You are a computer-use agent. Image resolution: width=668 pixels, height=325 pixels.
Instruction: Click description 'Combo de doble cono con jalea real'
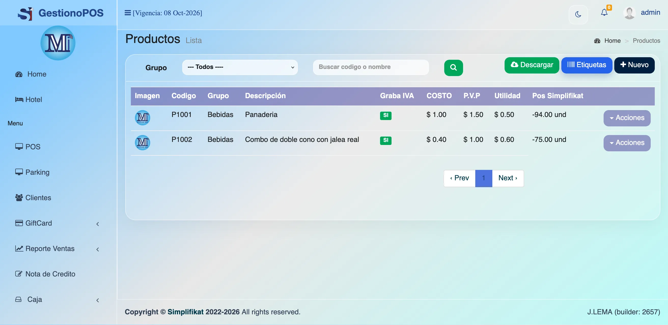(x=302, y=140)
